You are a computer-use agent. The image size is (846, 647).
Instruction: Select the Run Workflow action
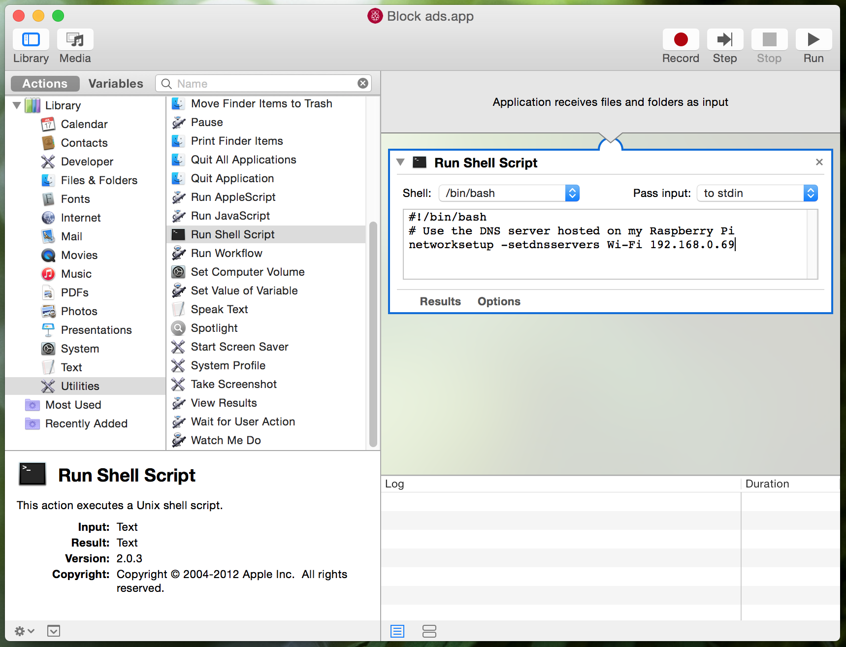tap(266, 253)
